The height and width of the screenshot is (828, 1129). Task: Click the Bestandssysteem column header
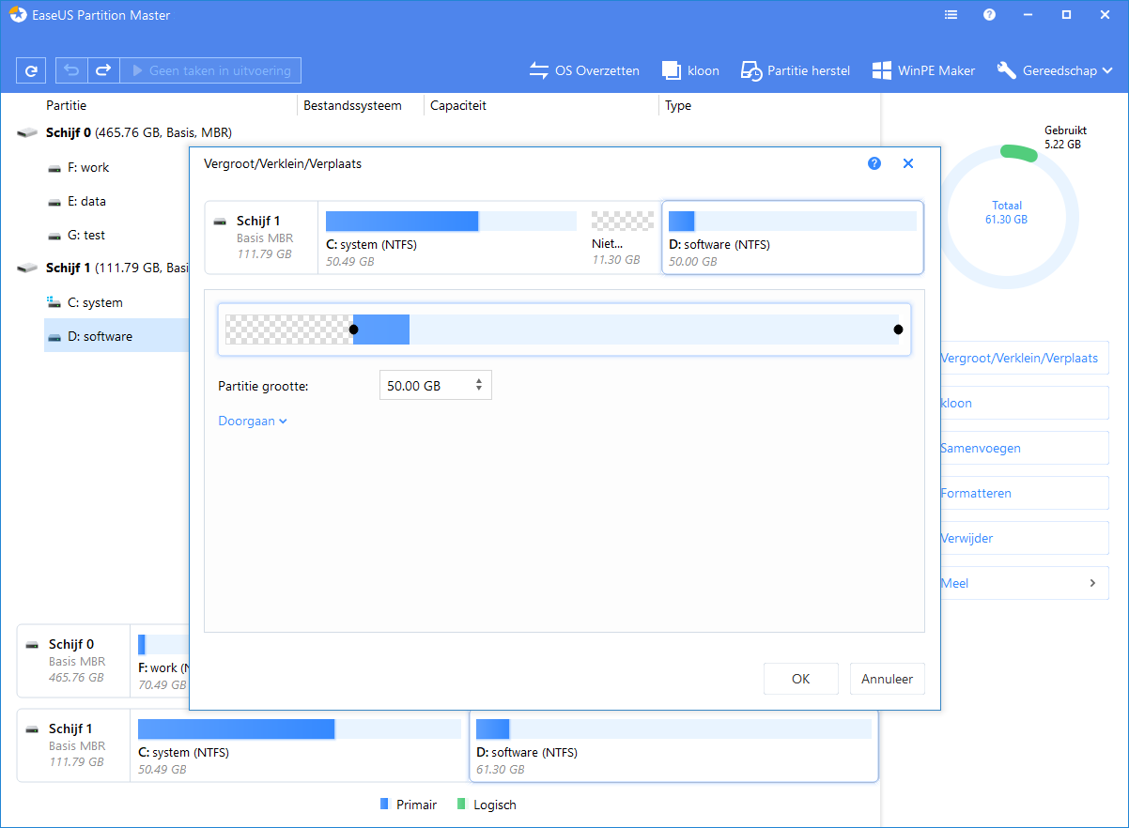pos(352,106)
